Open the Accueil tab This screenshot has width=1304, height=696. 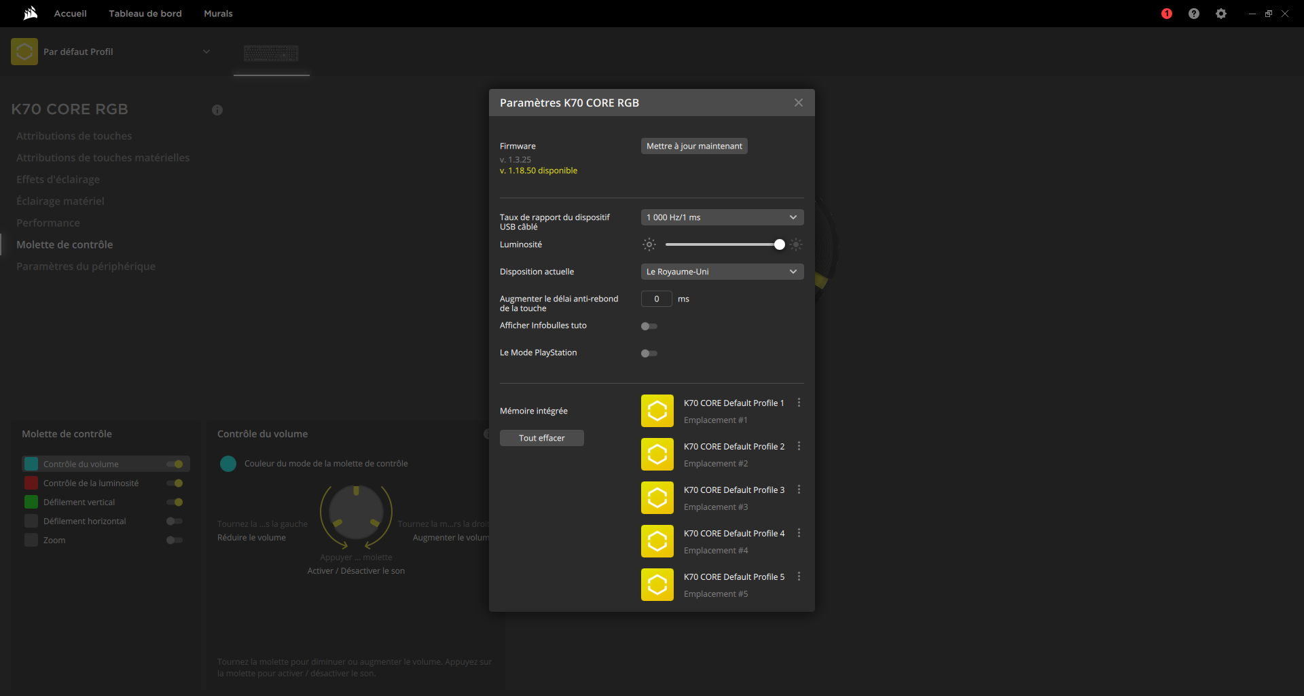coord(71,14)
